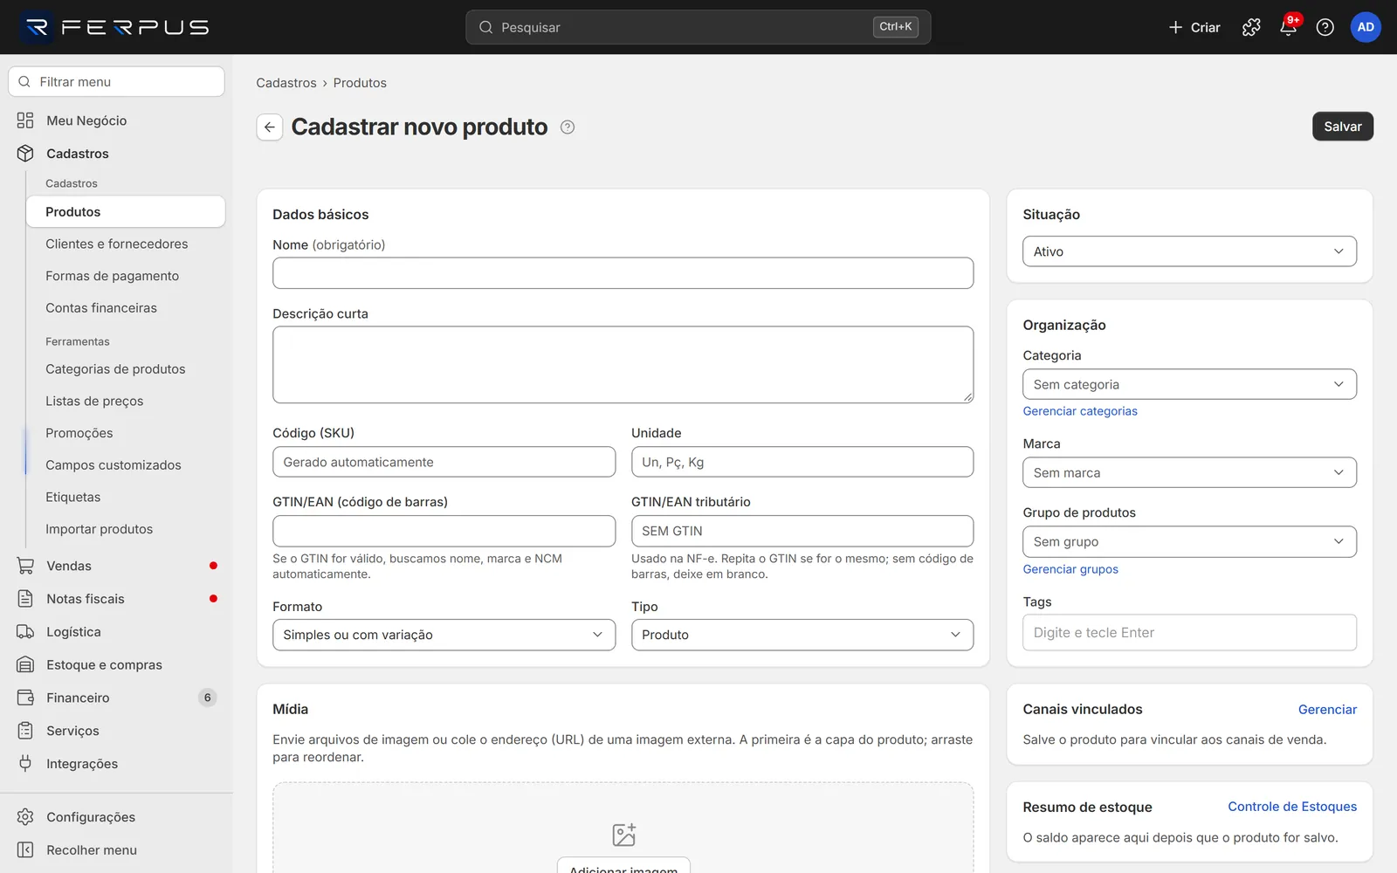This screenshot has height=873, width=1397.
Task: Open the integrations puzzle icon in header
Action: pyautogui.click(x=1251, y=27)
